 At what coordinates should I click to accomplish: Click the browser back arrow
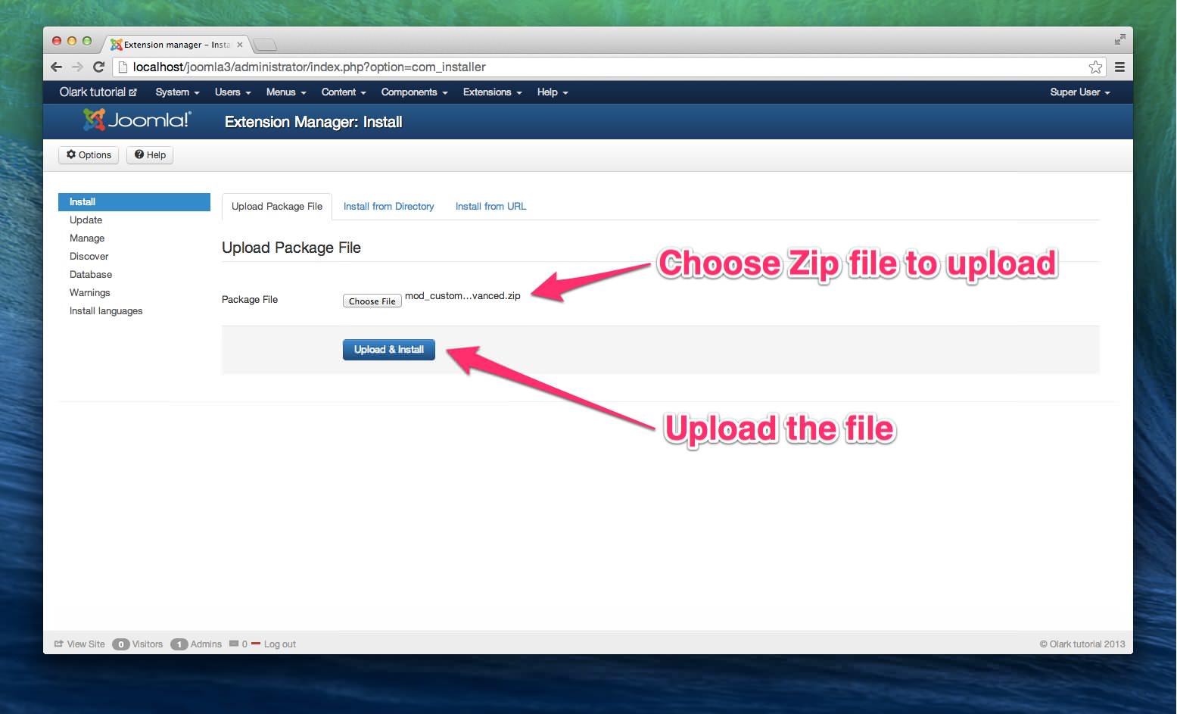56,67
